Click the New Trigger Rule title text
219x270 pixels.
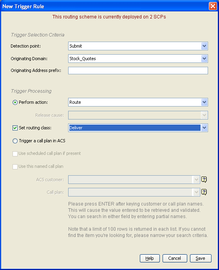coord(23,7)
